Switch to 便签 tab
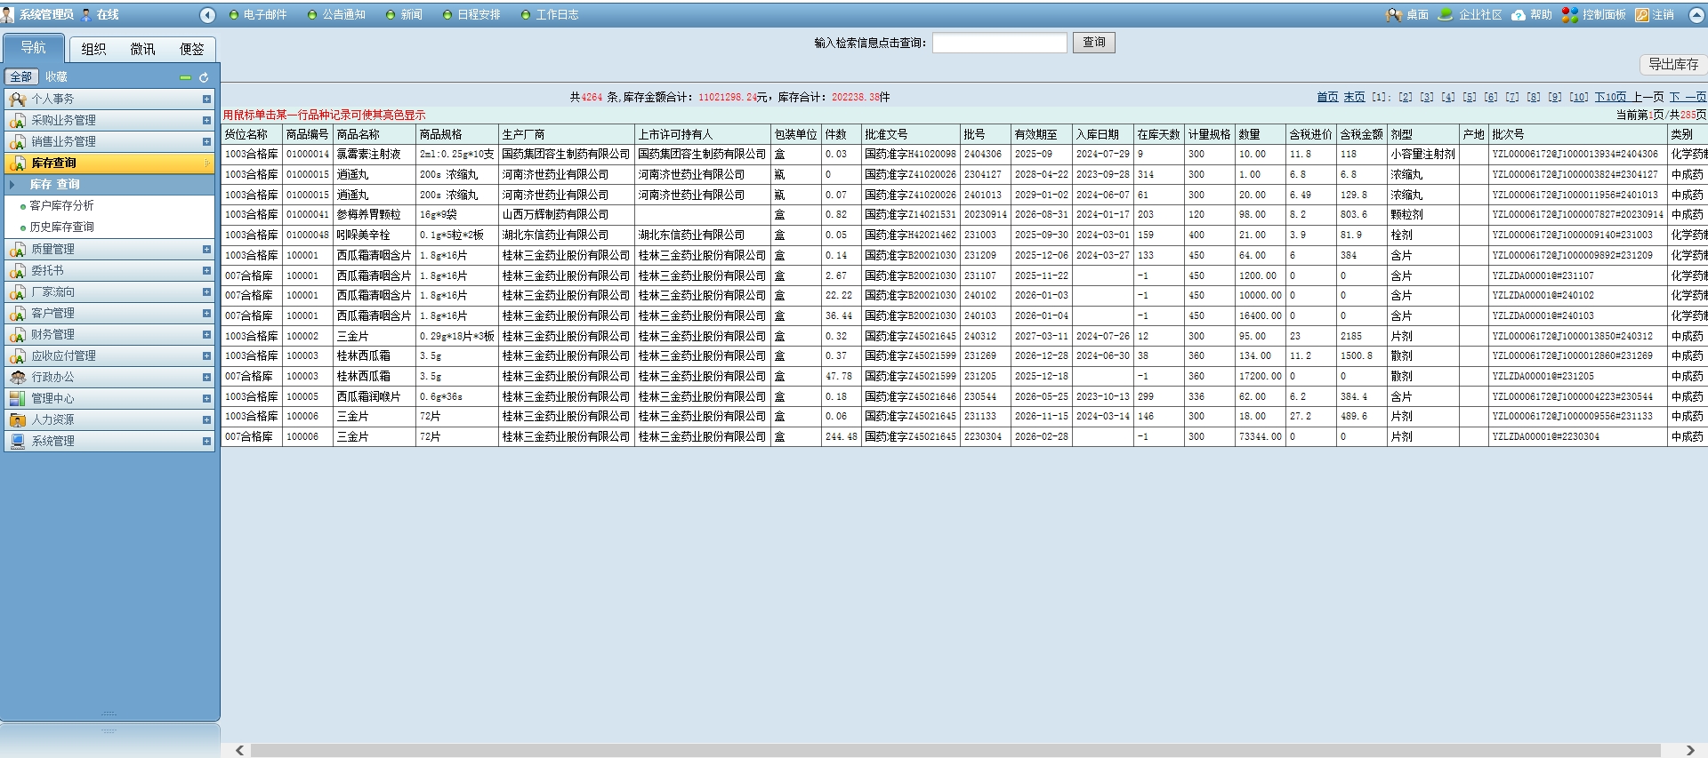 tap(191, 50)
